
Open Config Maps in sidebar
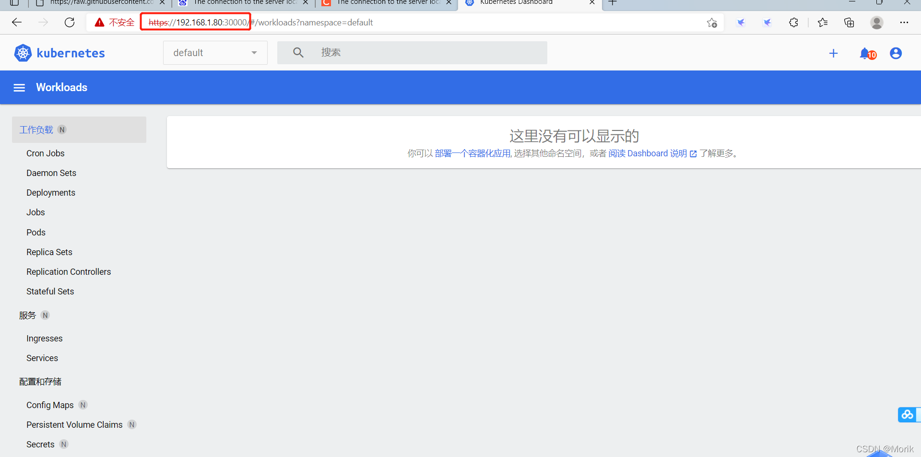tap(50, 405)
